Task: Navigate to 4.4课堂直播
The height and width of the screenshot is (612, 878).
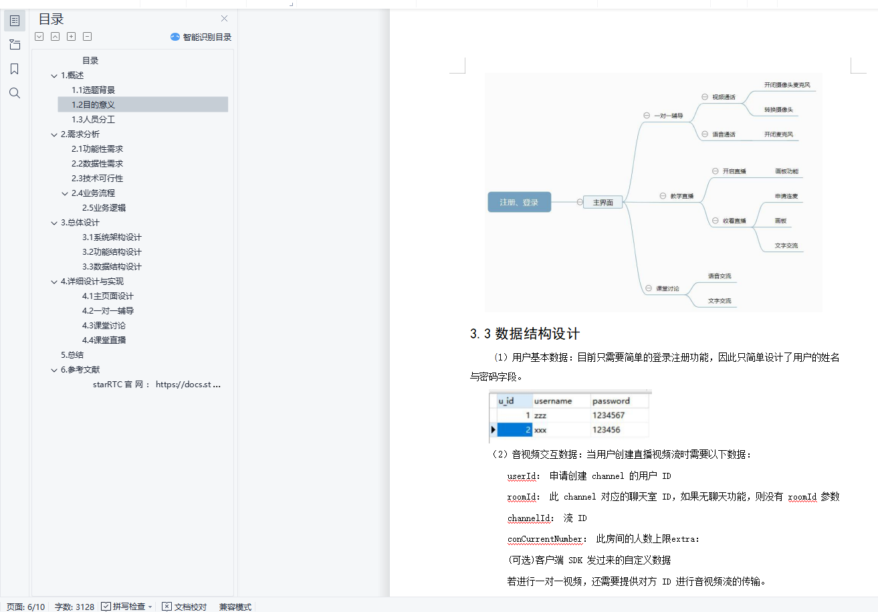Action: [104, 340]
